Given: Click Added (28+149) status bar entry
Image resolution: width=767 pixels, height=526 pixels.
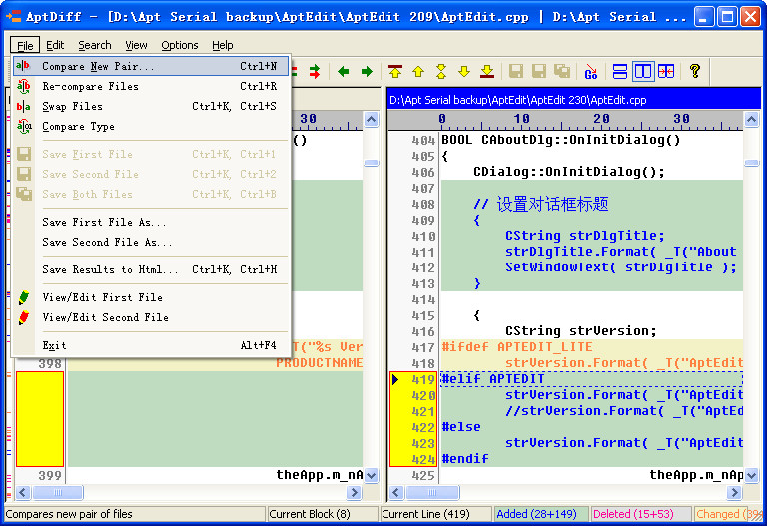Looking at the screenshot, I should click(540, 514).
